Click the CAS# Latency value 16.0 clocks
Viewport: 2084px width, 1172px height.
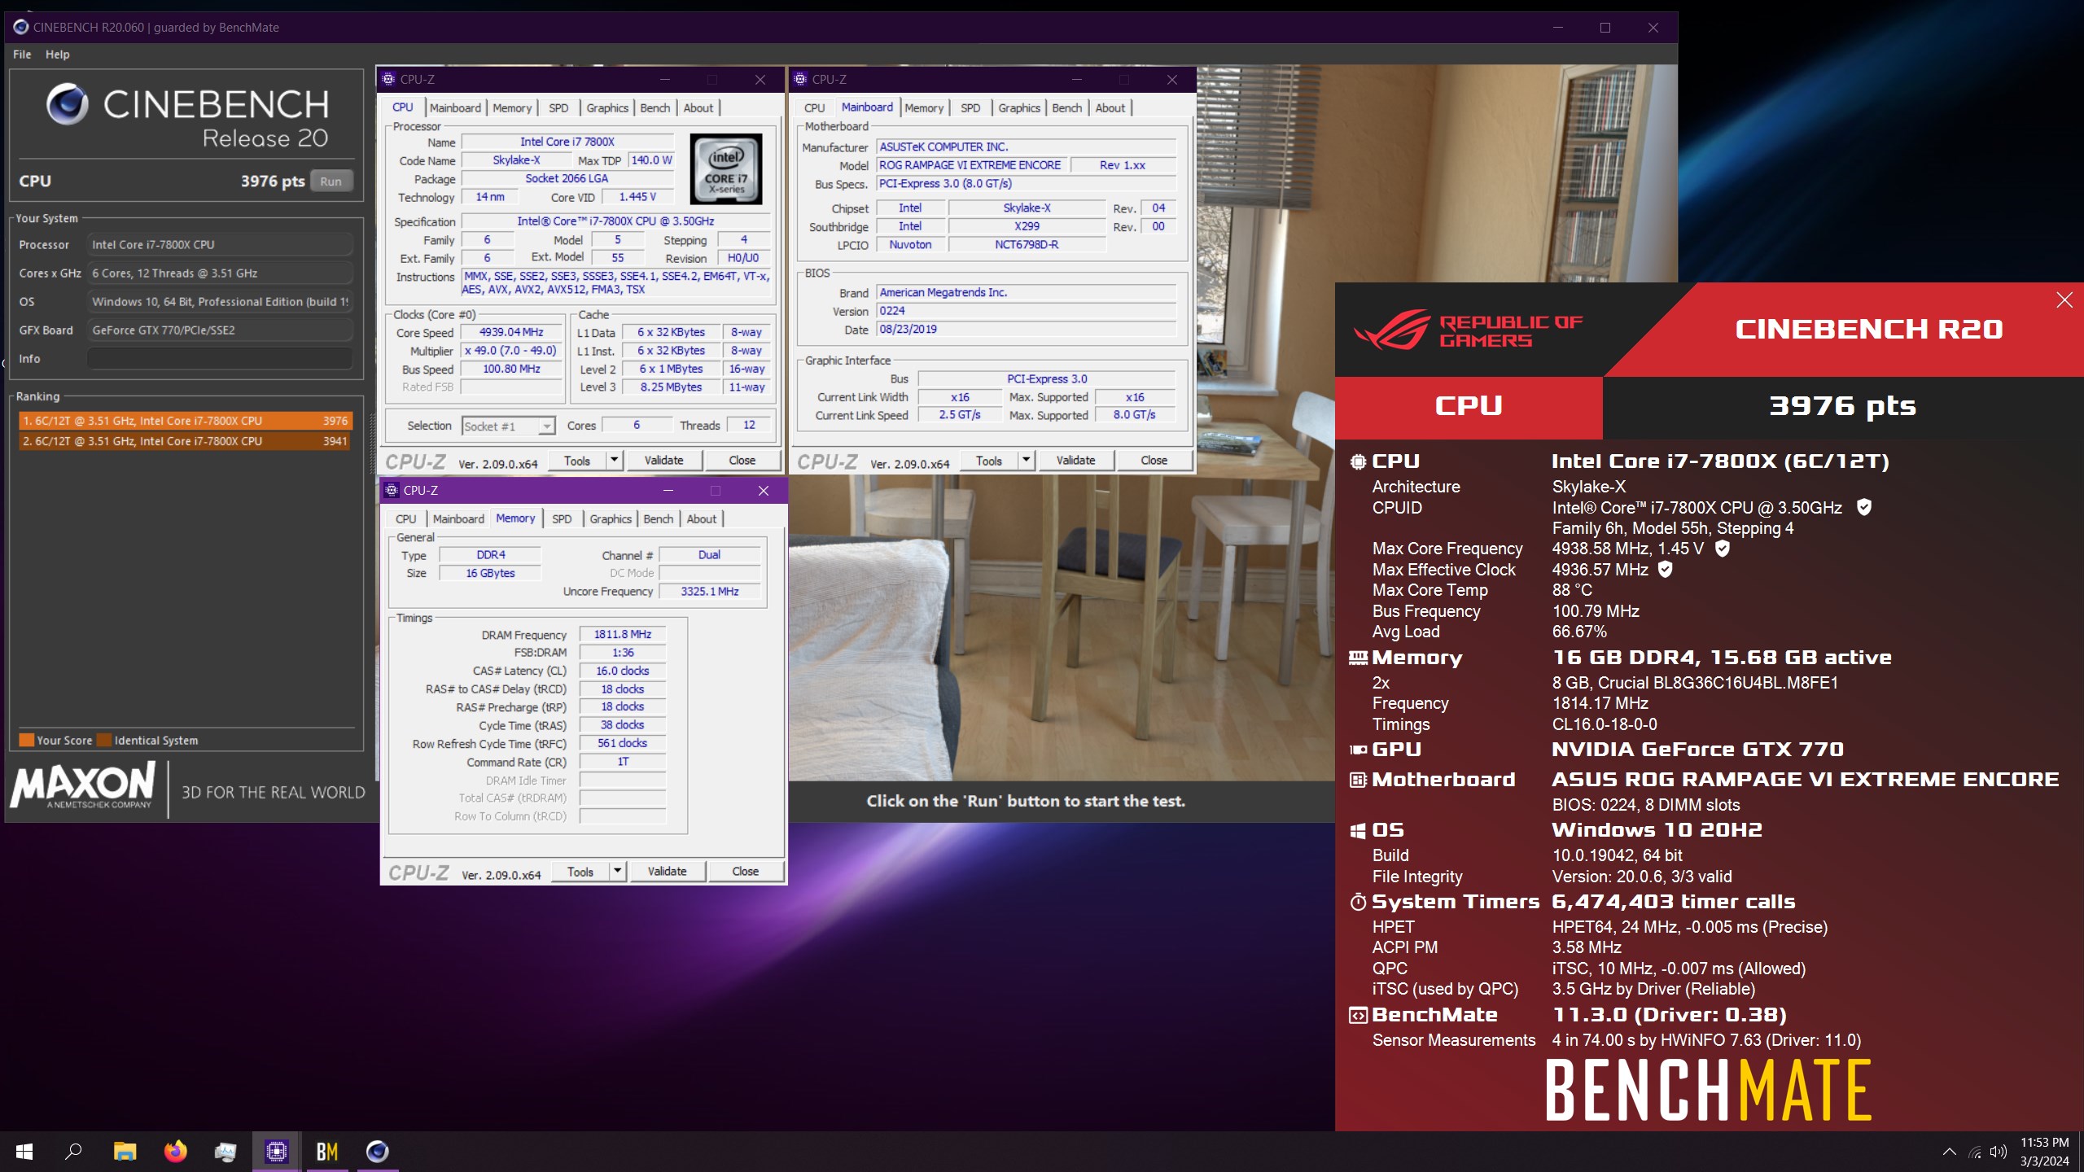pyautogui.click(x=623, y=671)
